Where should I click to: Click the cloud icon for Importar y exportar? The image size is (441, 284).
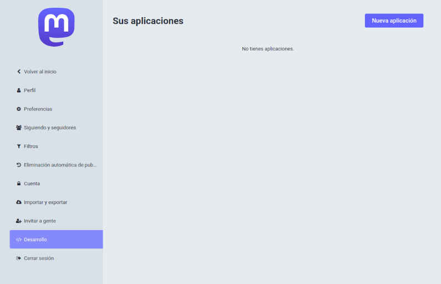pyautogui.click(x=18, y=202)
